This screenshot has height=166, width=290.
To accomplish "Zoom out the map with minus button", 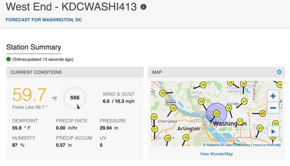I will click(x=273, y=108).
